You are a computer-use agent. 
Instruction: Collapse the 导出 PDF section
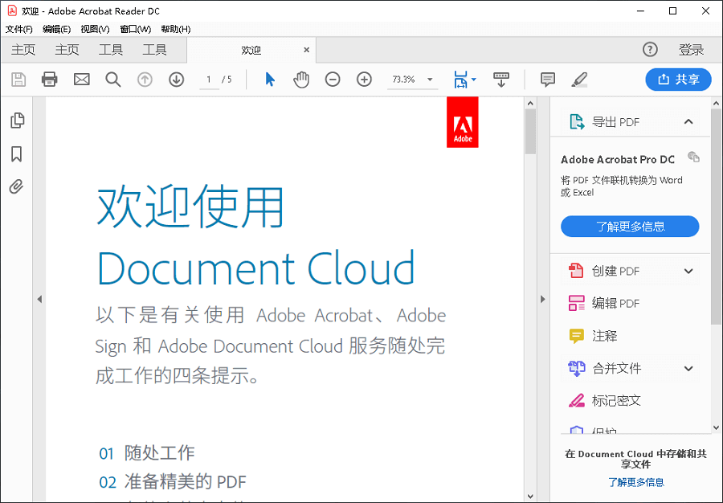point(688,121)
